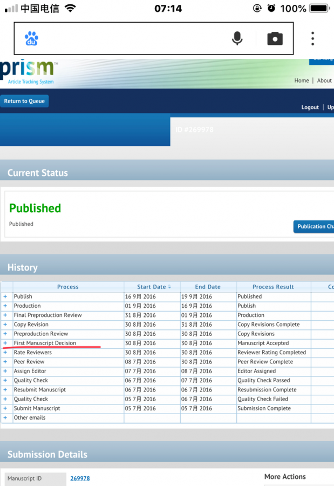Sort history by Process column header
Viewport: 334px width, 486px height.
(68, 287)
